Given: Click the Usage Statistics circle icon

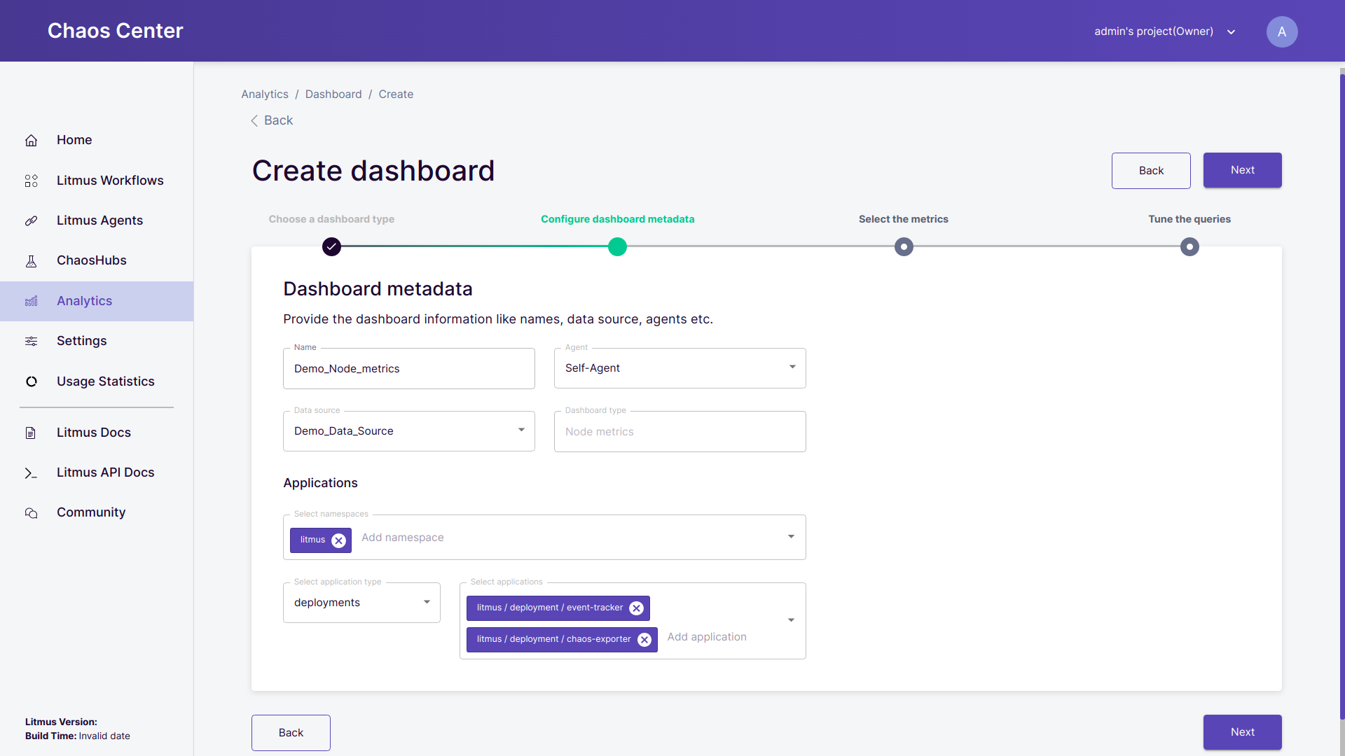Looking at the screenshot, I should 31,381.
